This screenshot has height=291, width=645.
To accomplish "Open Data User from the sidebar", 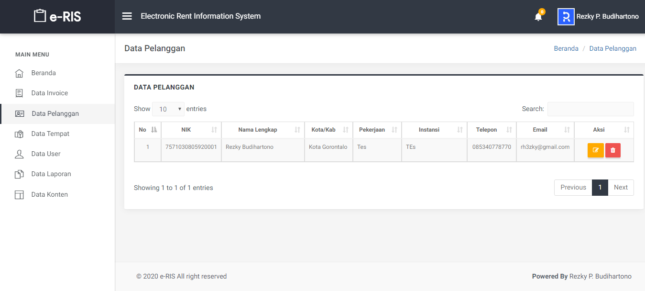I will (46, 154).
